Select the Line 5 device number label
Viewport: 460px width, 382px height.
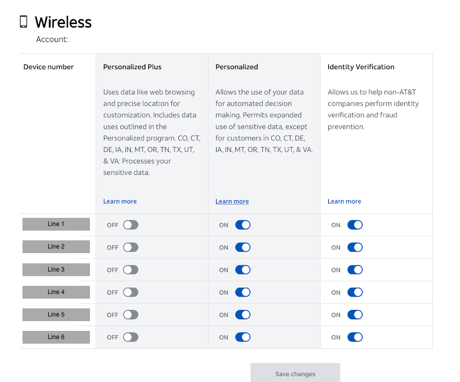pos(56,314)
